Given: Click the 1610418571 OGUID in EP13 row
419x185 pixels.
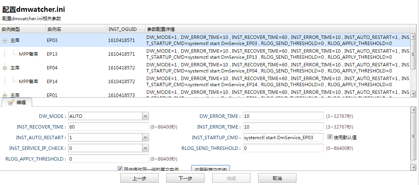Looking at the screenshot, I should (121, 54).
